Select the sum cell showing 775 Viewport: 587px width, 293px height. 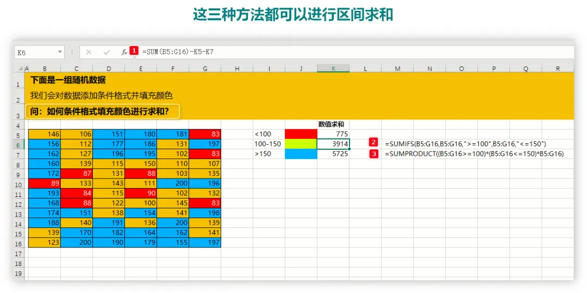click(x=333, y=134)
